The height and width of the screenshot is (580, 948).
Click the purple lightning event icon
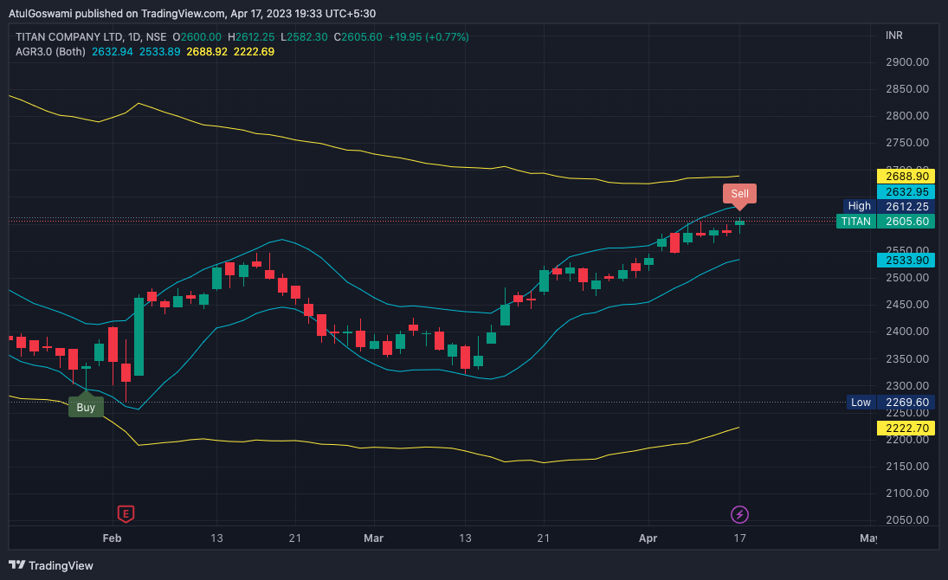(739, 515)
